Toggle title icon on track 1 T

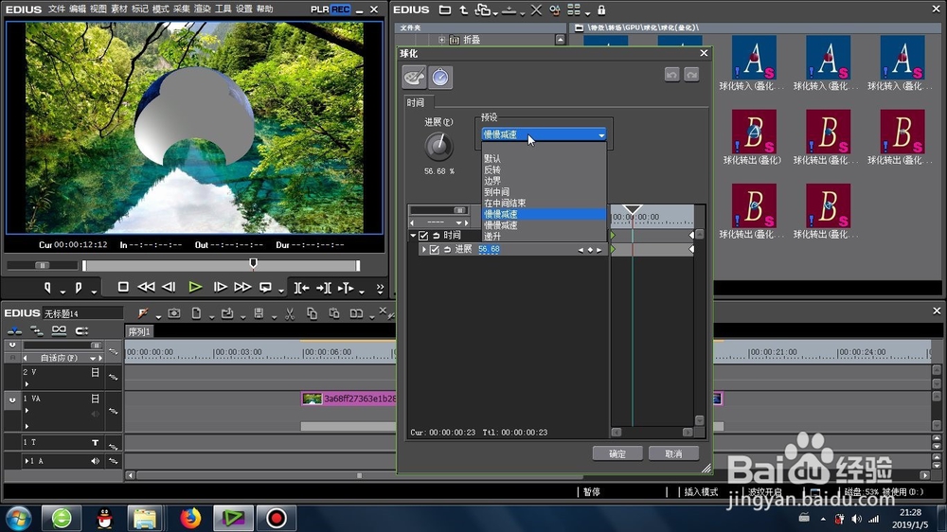coord(95,443)
